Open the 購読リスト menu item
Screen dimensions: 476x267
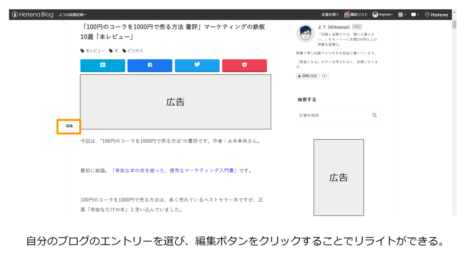(x=359, y=14)
